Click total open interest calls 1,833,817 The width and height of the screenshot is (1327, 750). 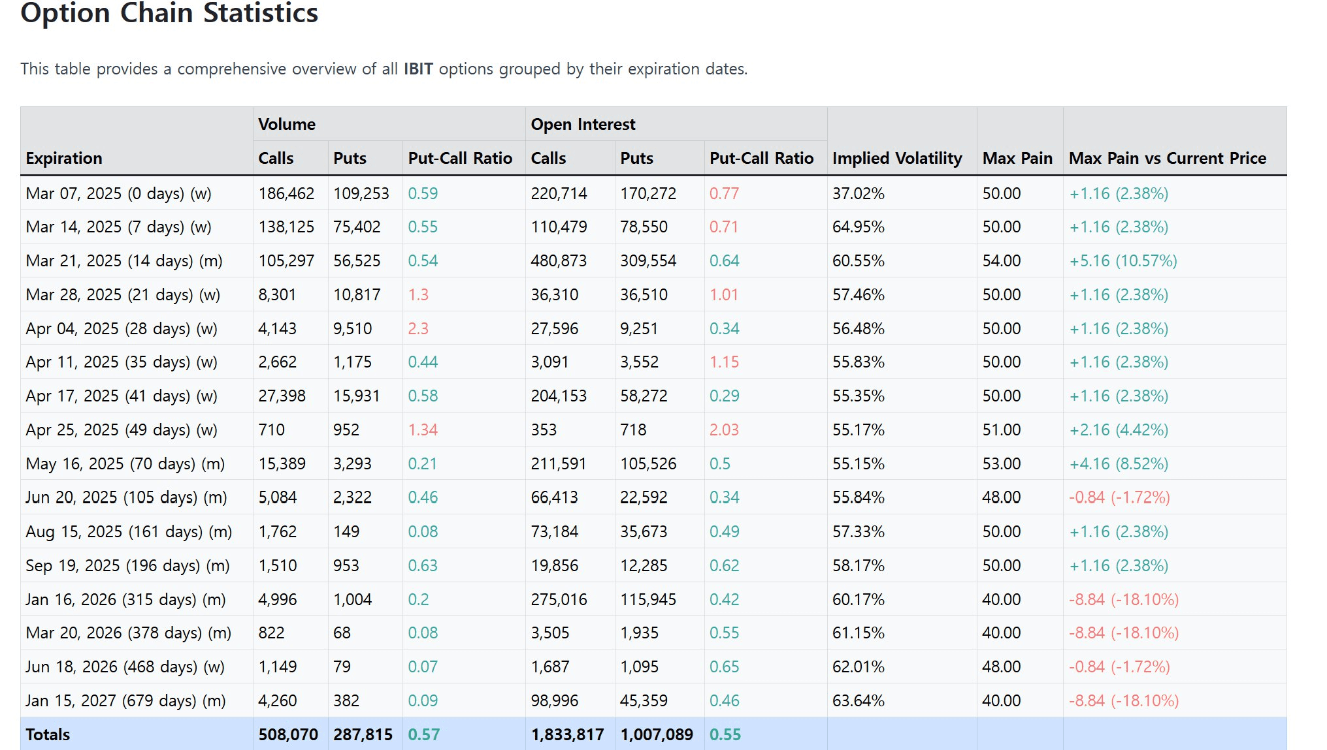pyautogui.click(x=567, y=734)
